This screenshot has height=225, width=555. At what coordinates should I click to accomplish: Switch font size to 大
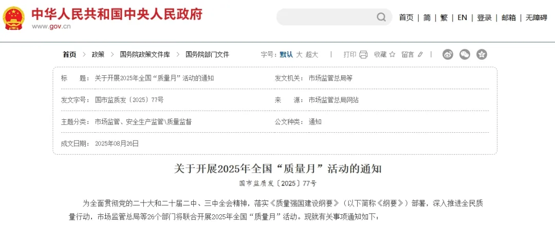click(299, 54)
